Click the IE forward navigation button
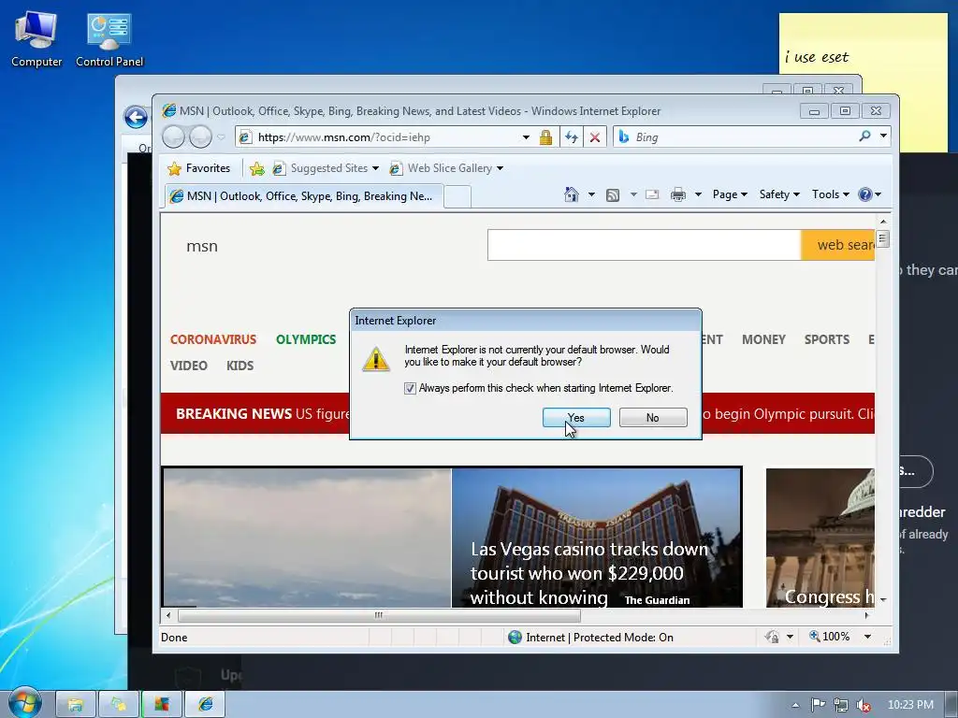 pos(200,136)
